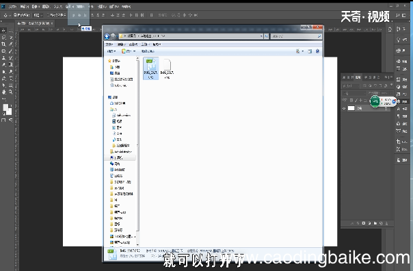Show the Explorer preview pane
The height and width of the screenshot is (271, 413).
tap(310, 51)
